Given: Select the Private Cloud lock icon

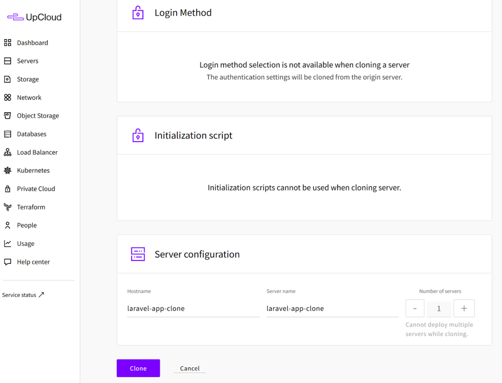Looking at the screenshot, I should (x=7, y=189).
